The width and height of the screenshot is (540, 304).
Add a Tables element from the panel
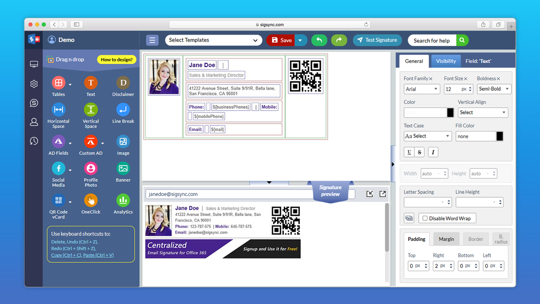[59, 83]
